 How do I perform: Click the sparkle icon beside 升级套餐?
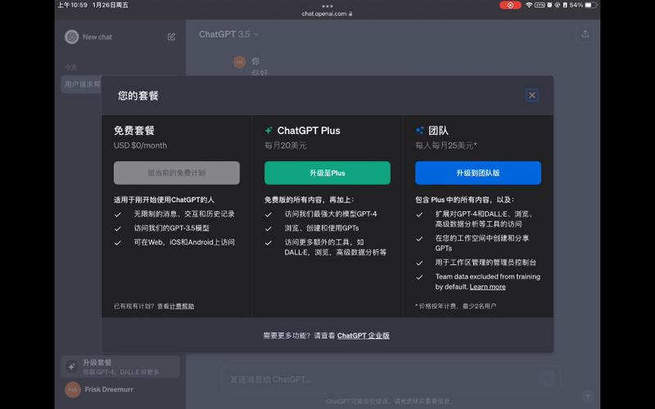click(x=72, y=366)
